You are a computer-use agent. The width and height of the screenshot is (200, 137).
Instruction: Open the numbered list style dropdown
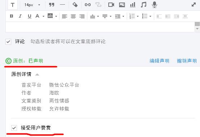click(138, 17)
